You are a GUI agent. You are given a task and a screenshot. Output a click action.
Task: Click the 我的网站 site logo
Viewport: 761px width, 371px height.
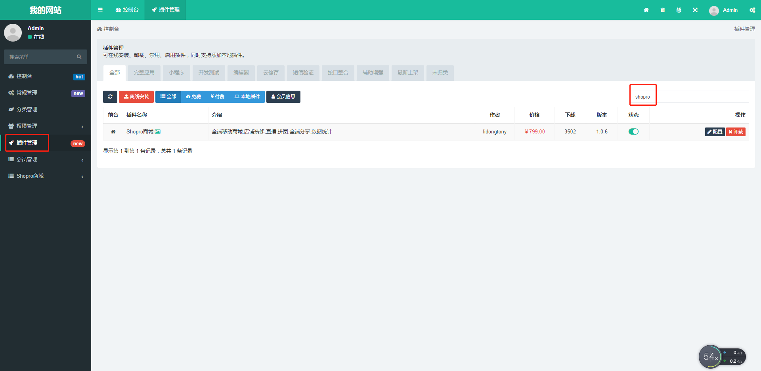pyautogui.click(x=46, y=10)
